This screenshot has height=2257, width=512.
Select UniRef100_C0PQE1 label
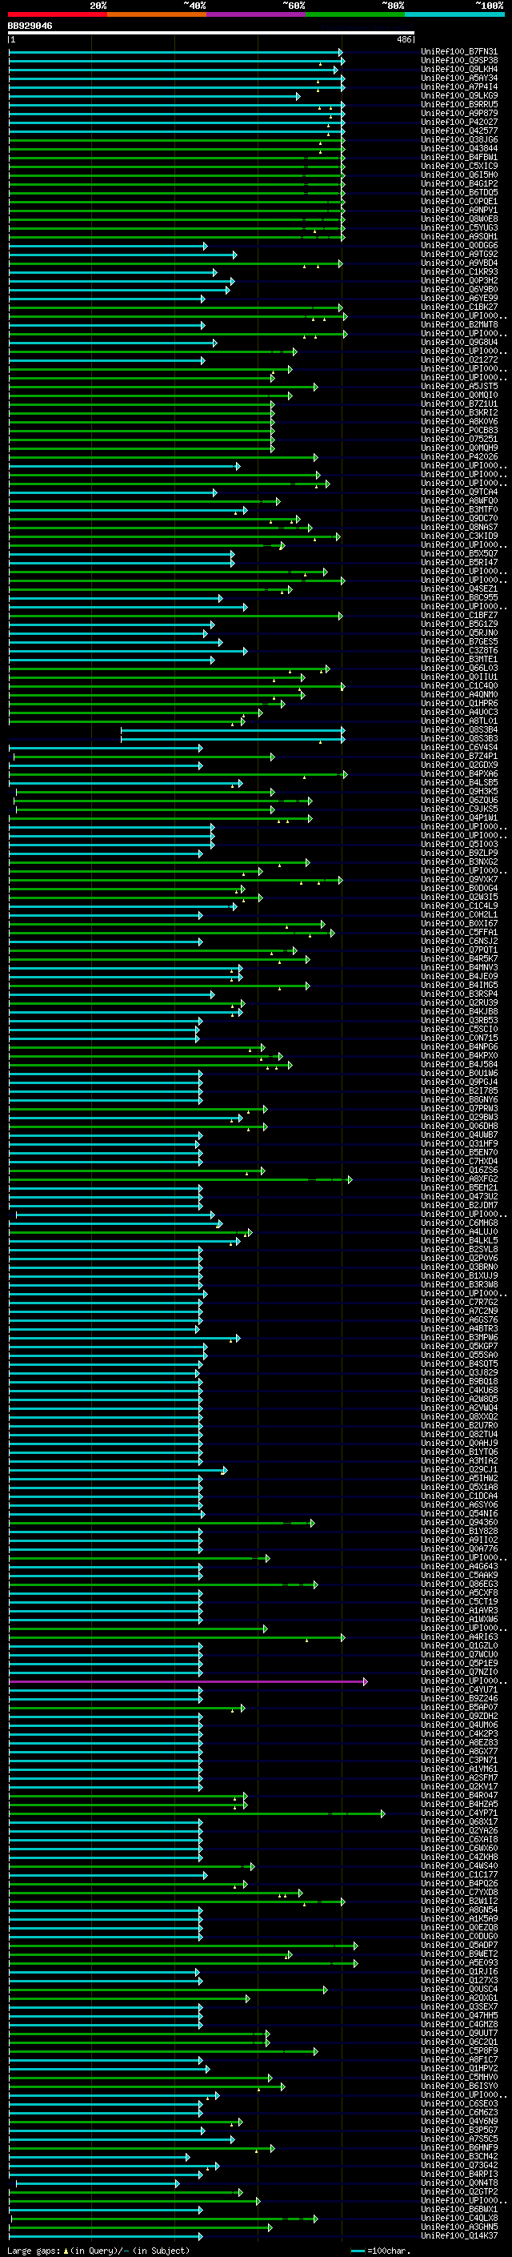click(459, 202)
